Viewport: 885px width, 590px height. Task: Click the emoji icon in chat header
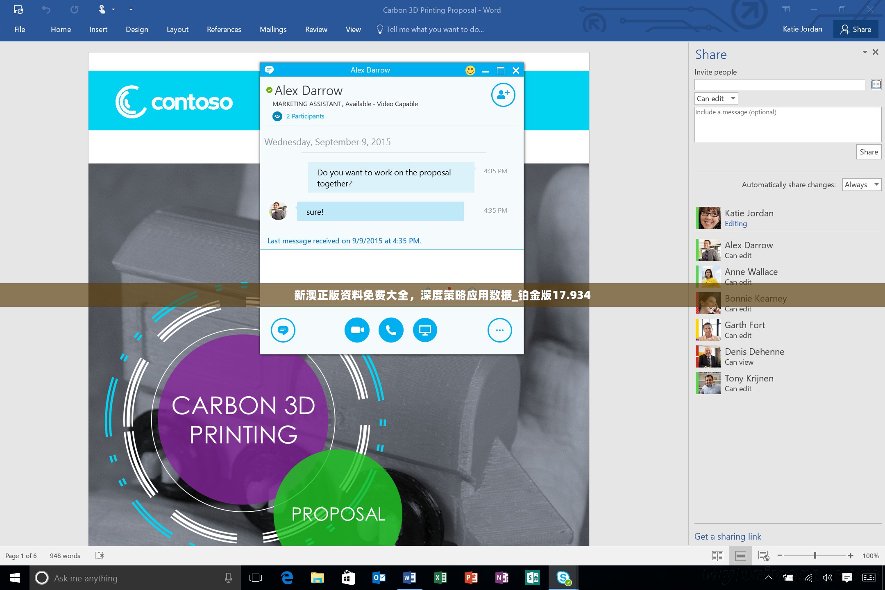pos(470,70)
